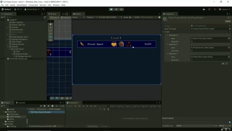The image size is (232, 131).
Task: Click the version control icon by Asset Store
Action: pyautogui.click(x=43, y=9)
